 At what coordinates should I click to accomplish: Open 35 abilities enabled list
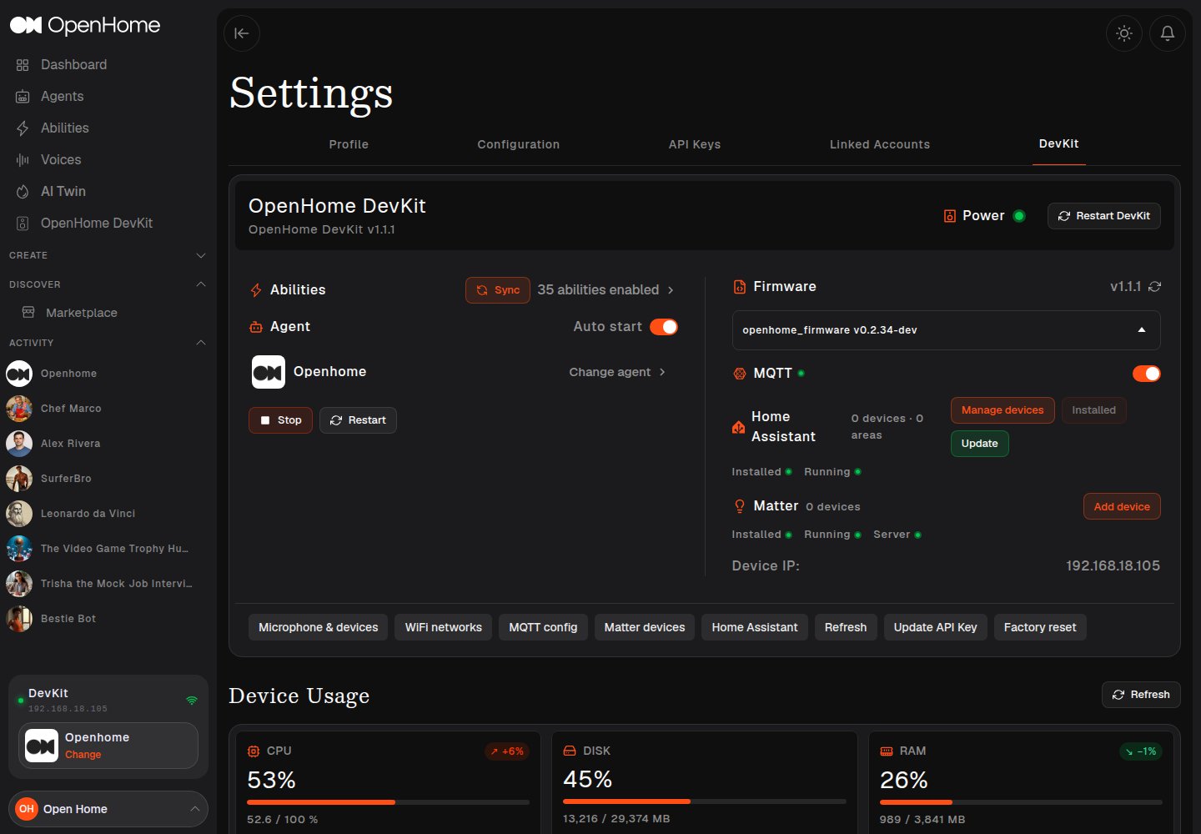coord(606,290)
